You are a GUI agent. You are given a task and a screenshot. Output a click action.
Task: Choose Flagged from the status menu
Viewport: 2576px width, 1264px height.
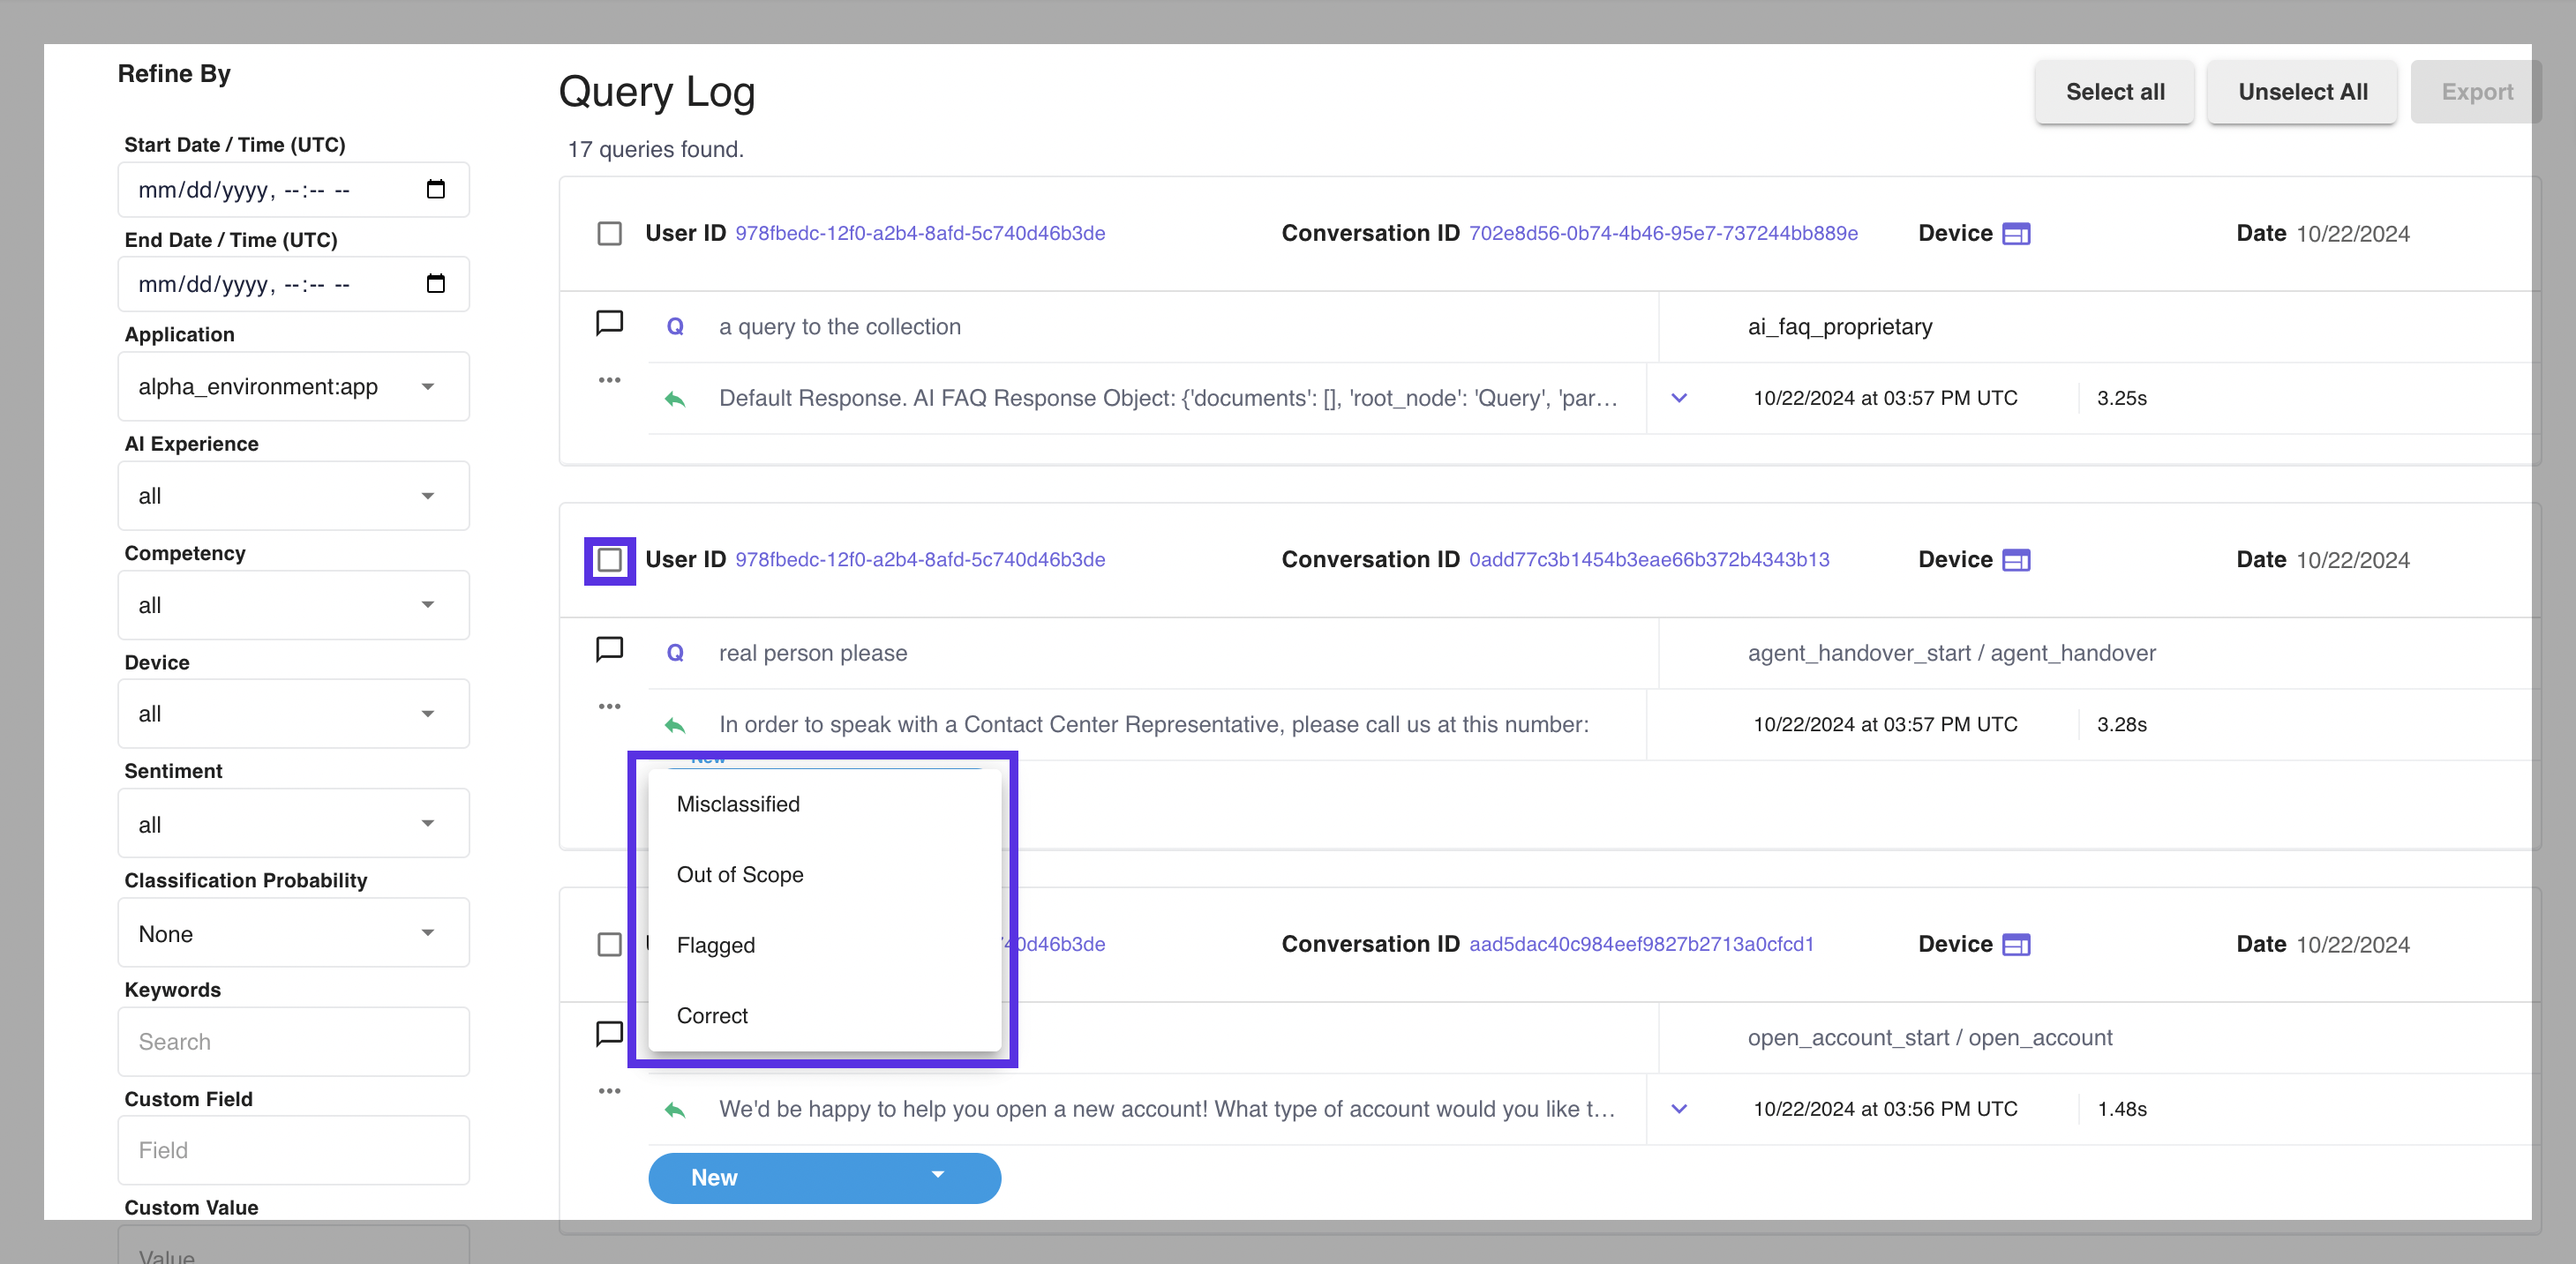click(x=824, y=946)
